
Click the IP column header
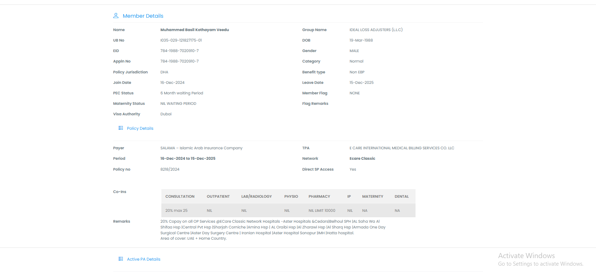(349, 196)
